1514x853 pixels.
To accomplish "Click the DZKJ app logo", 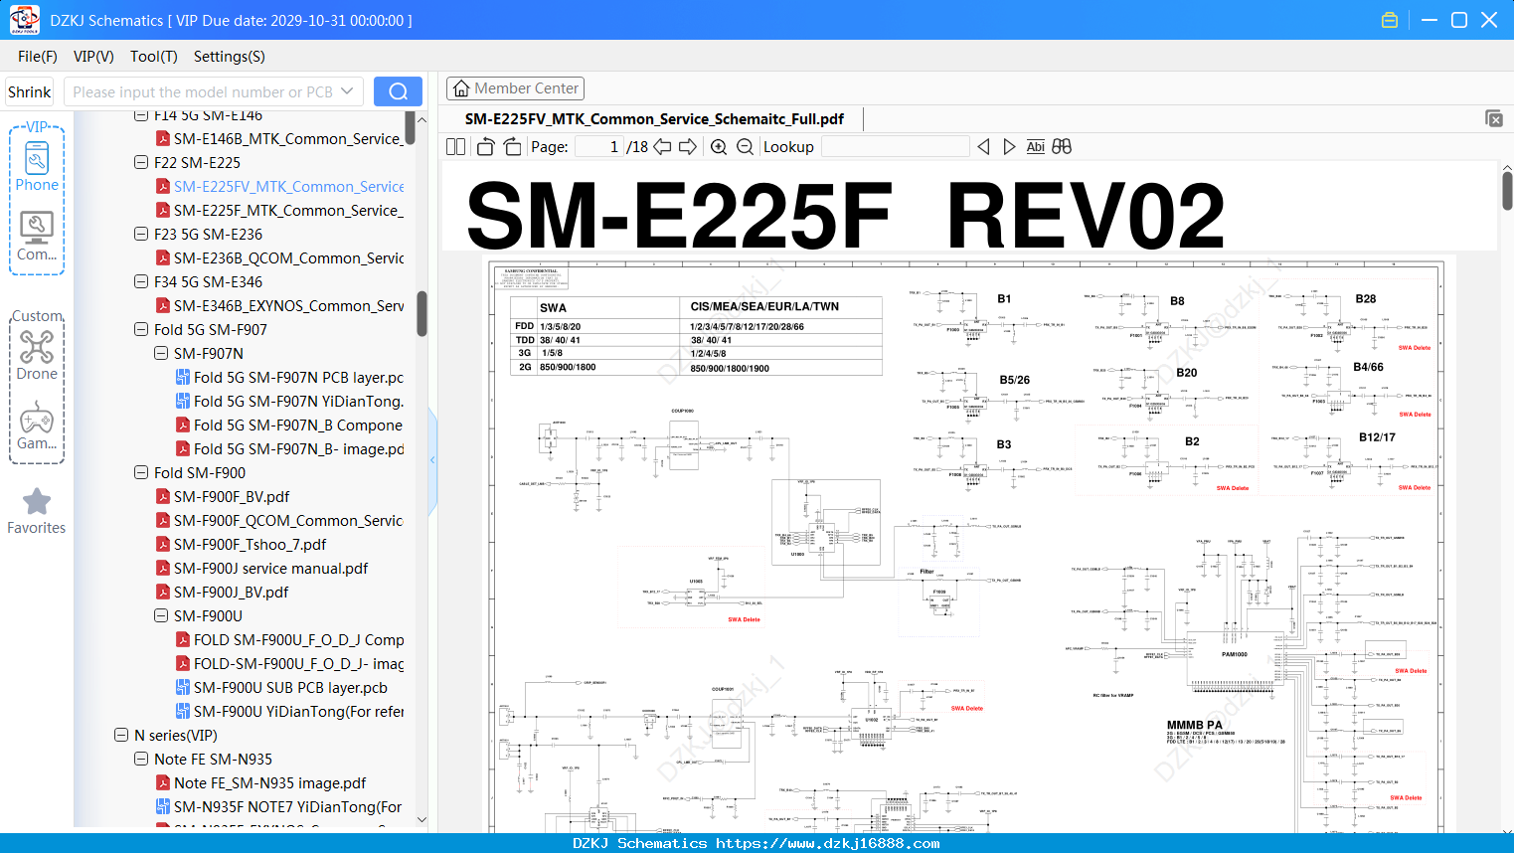I will point(24,20).
